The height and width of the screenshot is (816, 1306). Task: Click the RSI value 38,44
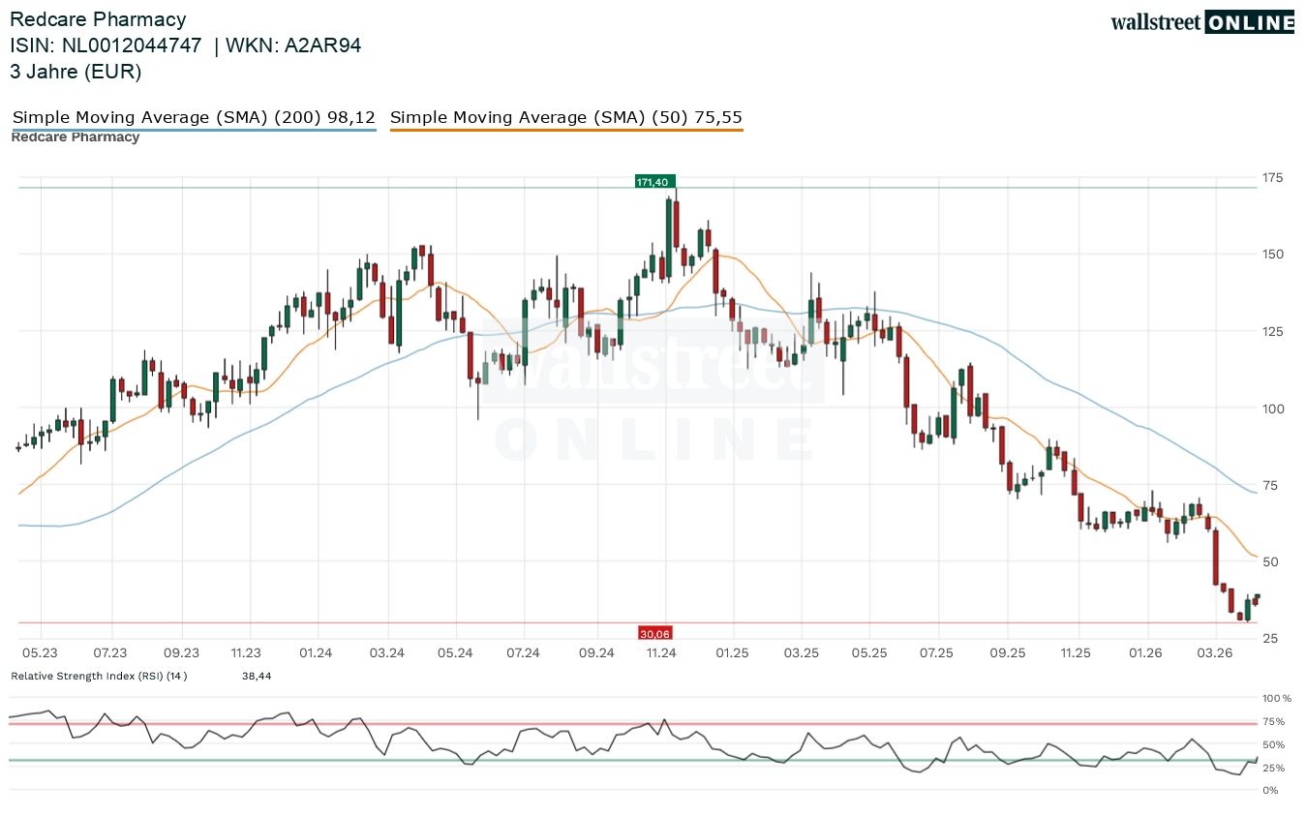[x=257, y=676]
